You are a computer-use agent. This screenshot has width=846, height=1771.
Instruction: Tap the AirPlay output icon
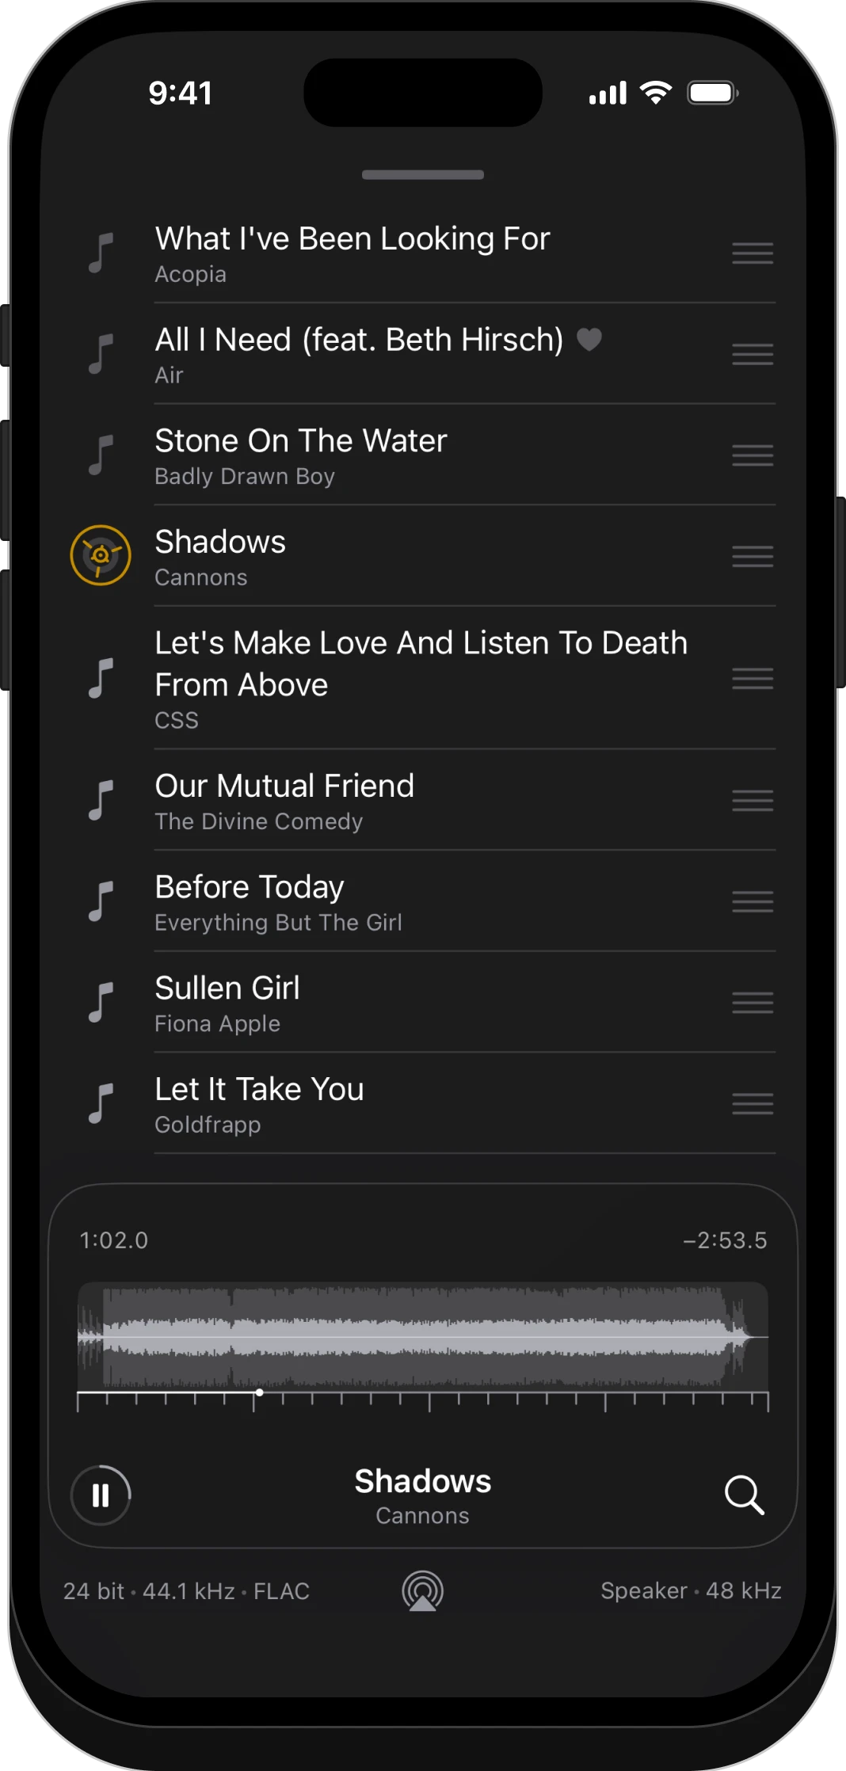click(x=423, y=1591)
